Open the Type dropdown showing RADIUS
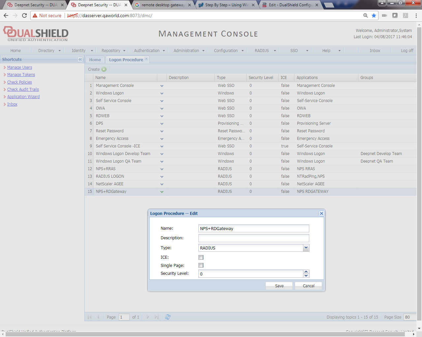Image resolution: width=422 pixels, height=337 pixels. (306, 248)
